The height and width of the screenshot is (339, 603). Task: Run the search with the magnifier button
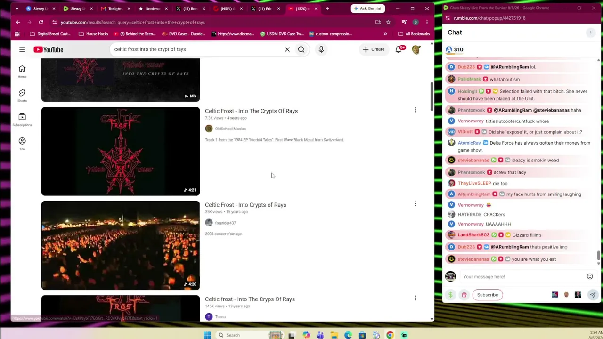301,49
